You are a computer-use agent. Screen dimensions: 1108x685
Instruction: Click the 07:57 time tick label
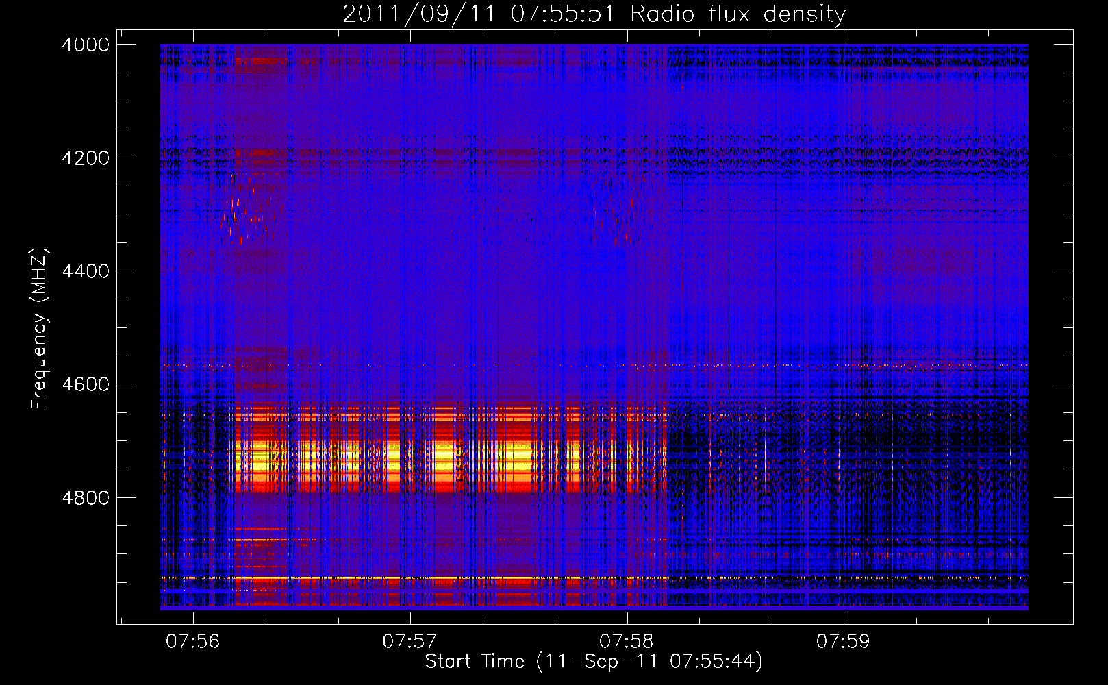pos(410,642)
